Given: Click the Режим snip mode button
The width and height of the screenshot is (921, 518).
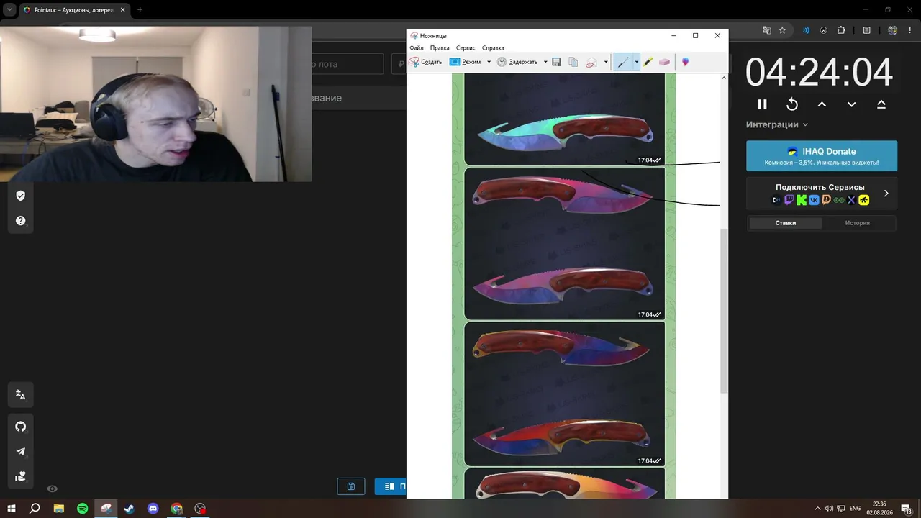Looking at the screenshot, I should [x=466, y=62].
